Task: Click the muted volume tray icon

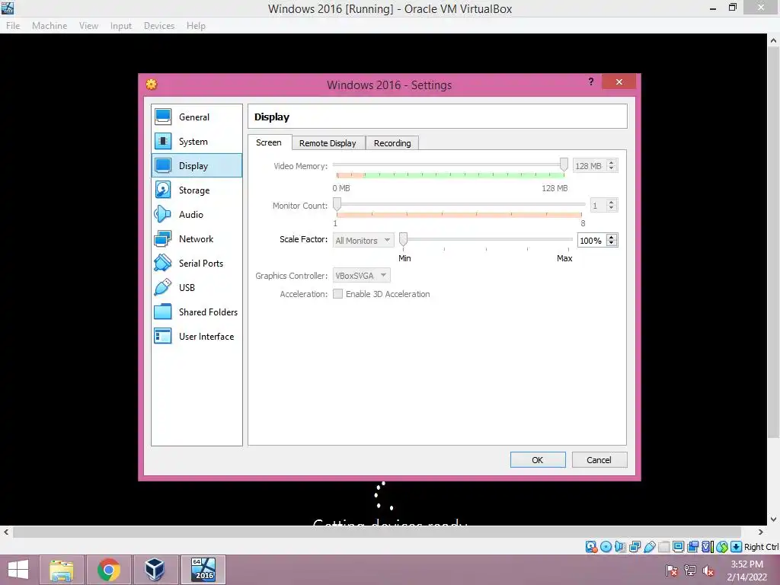Action: coord(708,571)
